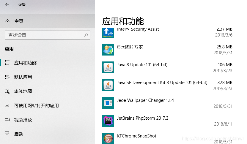The height and width of the screenshot is (144, 247).
Task: Select Java 8 Update 101 (64-bit) entry
Action: click(142, 65)
